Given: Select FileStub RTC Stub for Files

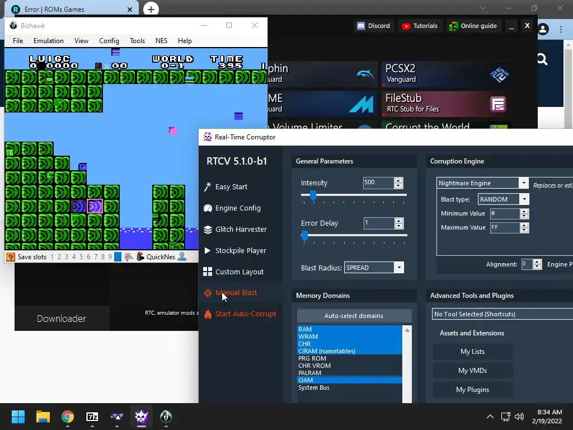Looking at the screenshot, I should click(x=446, y=104).
